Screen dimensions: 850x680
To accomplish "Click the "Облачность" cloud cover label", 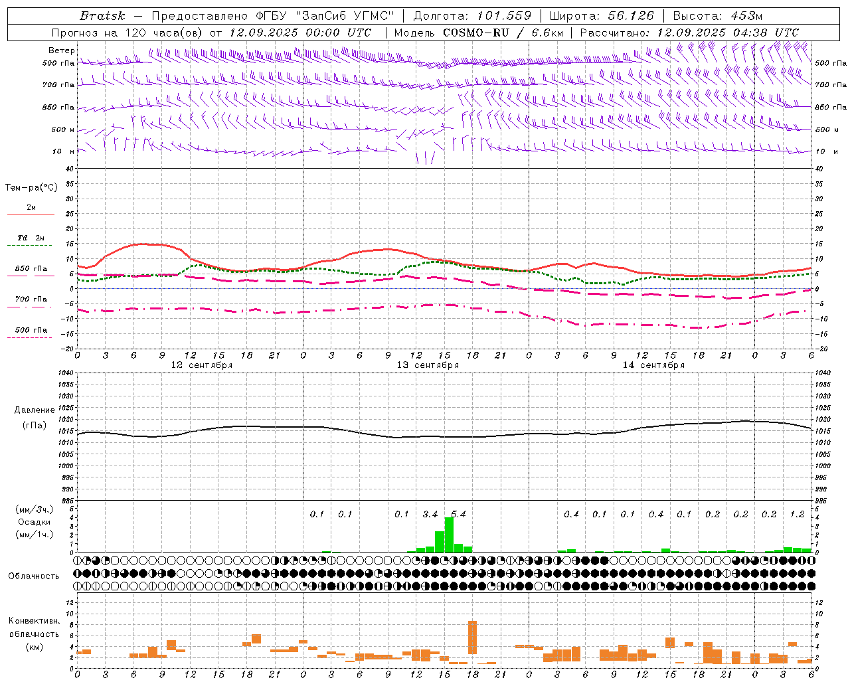I will [x=34, y=576].
